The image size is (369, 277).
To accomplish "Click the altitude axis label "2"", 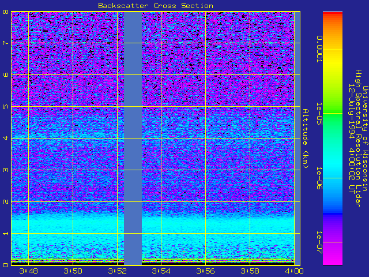I will point(5,201).
